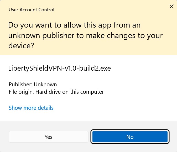Select the LibertyShieldVPN-v1.0-build2.exe program name
Viewport: 177px width, 152px height.
click(60, 68)
